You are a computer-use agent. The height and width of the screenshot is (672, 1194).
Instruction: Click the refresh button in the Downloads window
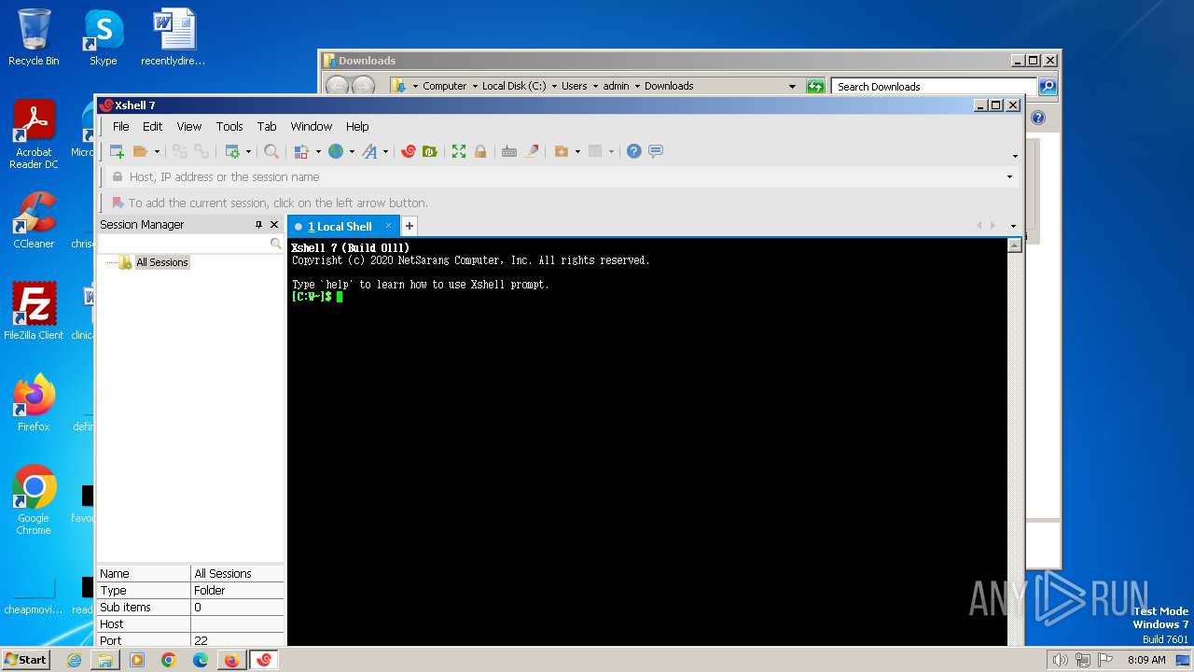(x=815, y=86)
